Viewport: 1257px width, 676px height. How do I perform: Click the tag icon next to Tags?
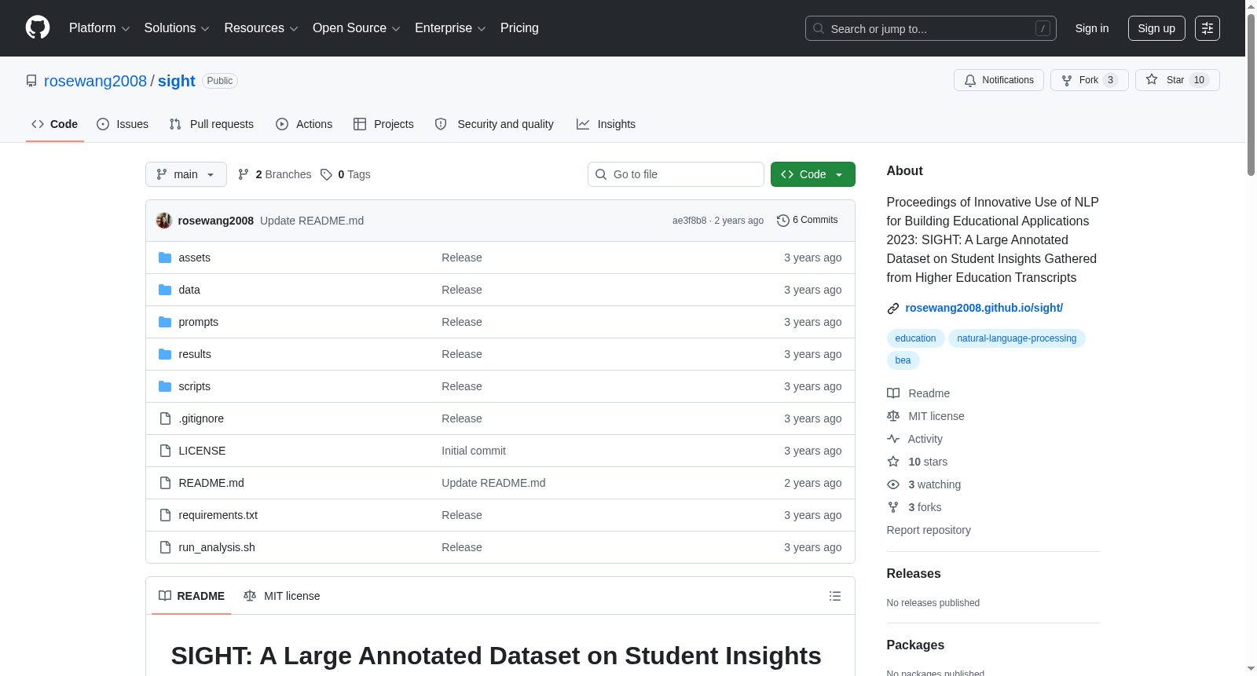(326, 174)
